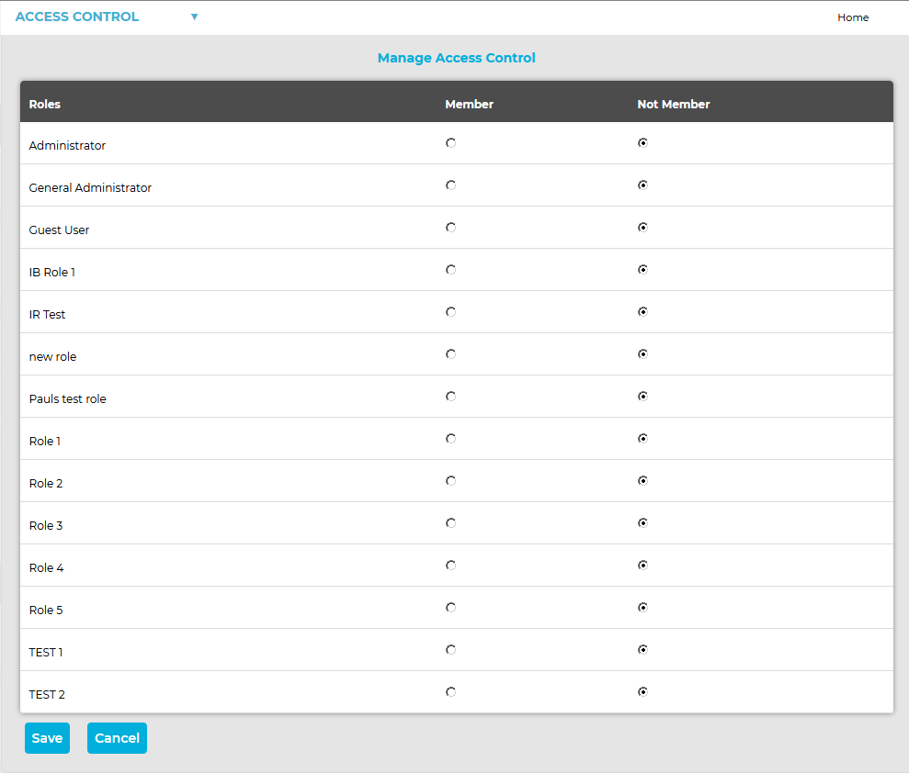
Task: Click the Administrator role name
Action: (67, 145)
